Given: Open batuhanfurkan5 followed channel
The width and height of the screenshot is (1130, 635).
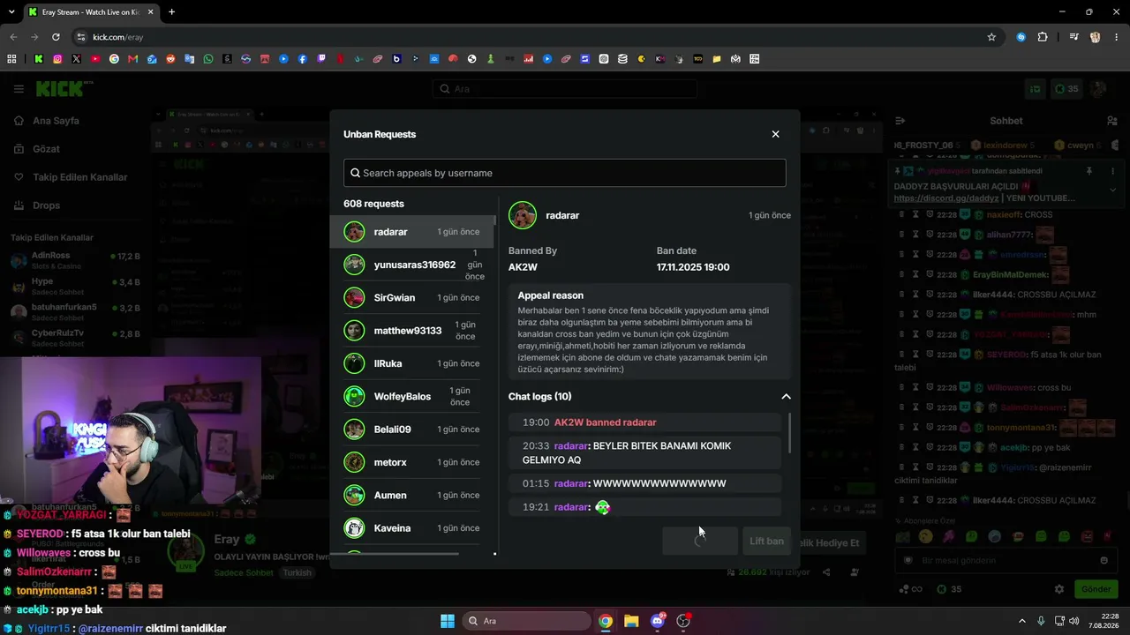Looking at the screenshot, I should coord(75,312).
